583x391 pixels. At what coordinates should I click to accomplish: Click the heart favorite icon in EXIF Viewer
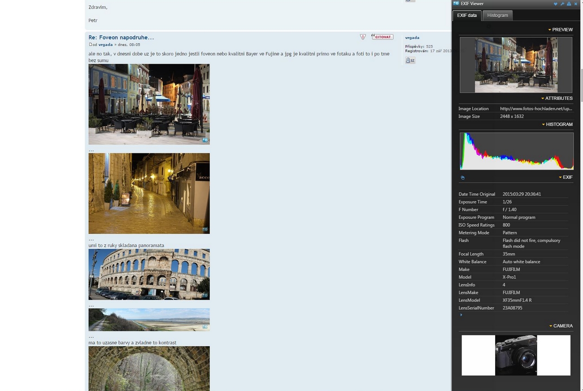(555, 4)
